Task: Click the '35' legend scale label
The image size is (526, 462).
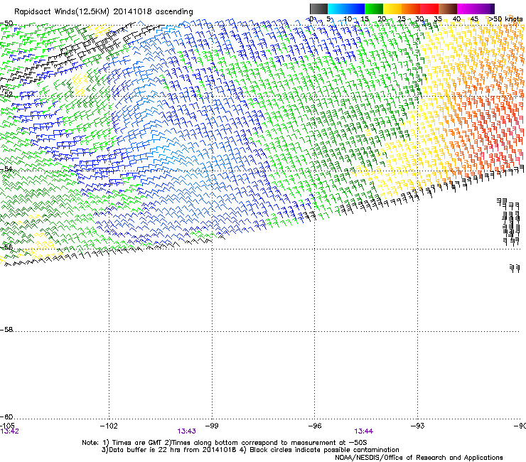Action: coord(438,19)
